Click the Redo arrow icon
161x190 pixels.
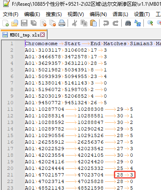click(116, 23)
